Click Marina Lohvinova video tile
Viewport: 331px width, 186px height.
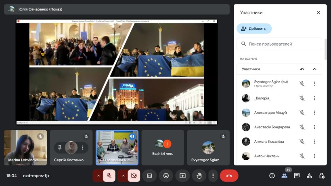[25, 148]
